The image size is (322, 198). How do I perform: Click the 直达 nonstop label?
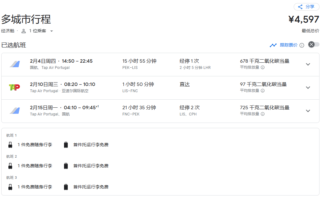185,84
